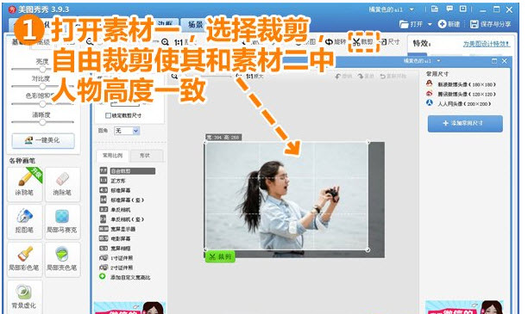This screenshot has height=314, width=528.
Task: Open the 为美图设计特效 link
Action: pos(487,44)
